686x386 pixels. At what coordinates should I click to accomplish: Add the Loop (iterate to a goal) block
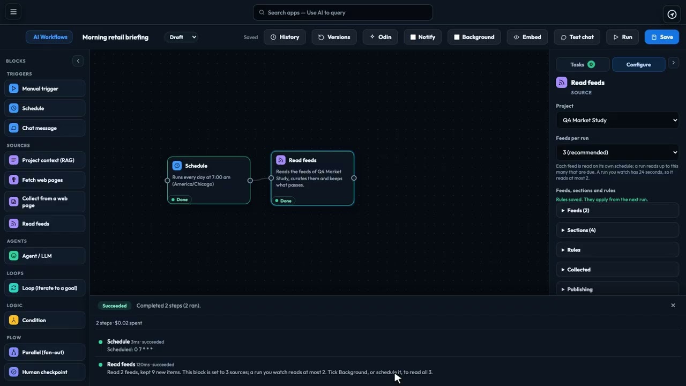[x=45, y=288]
